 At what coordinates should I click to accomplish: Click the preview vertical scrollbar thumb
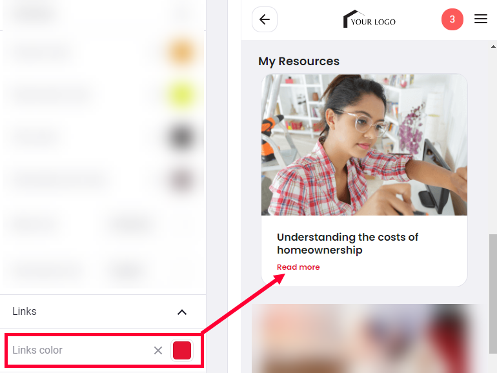coord(493,294)
